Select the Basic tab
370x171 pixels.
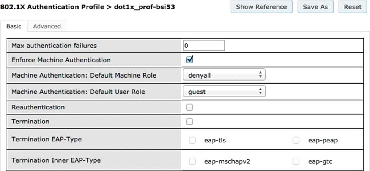point(14,26)
